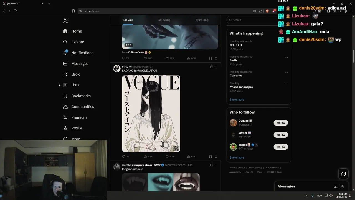
Task: Open the Cookie Policy link
Action: [x=272, y=168]
